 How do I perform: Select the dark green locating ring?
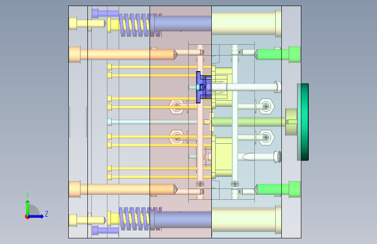[x=303, y=122]
